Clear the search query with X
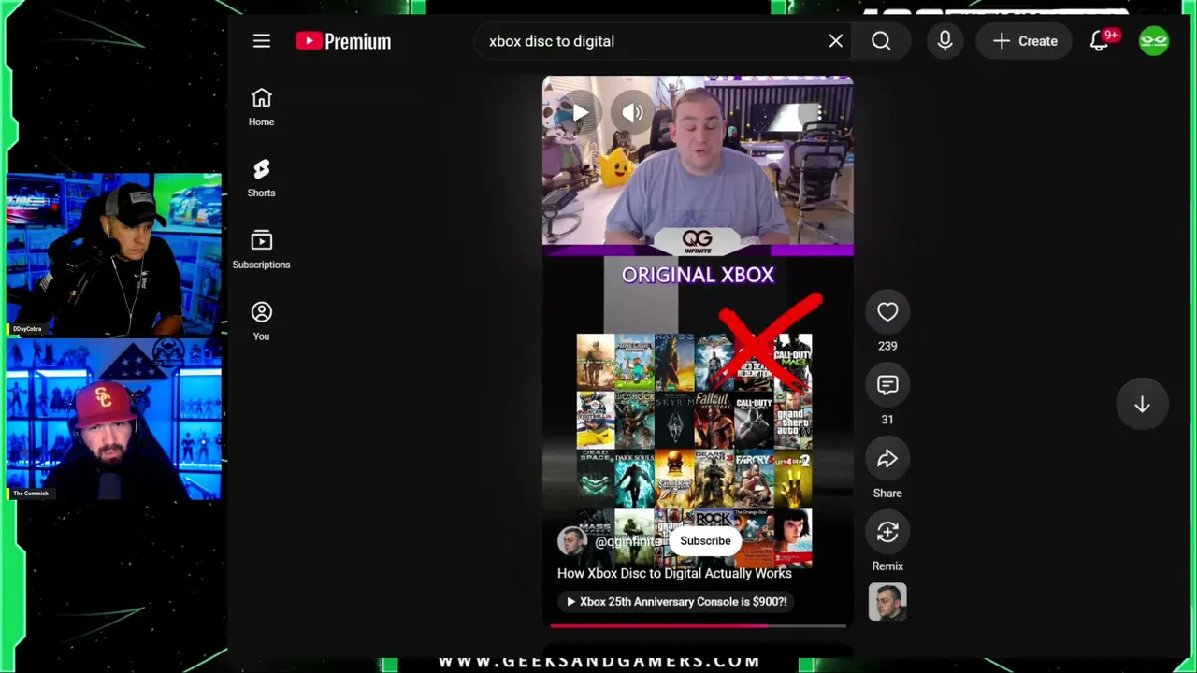Image resolution: width=1197 pixels, height=673 pixels. 836,41
